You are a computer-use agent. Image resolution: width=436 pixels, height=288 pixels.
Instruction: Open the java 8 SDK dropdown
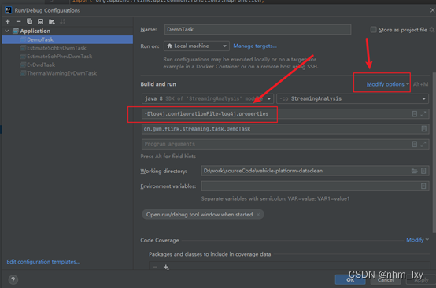pos(208,98)
